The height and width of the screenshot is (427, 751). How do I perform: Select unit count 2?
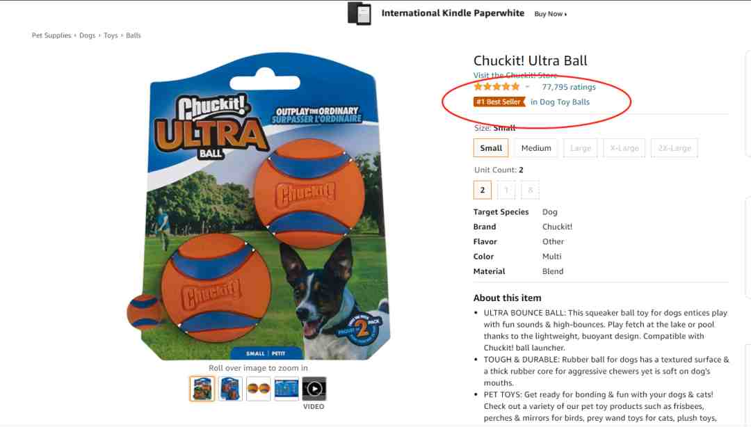point(483,191)
